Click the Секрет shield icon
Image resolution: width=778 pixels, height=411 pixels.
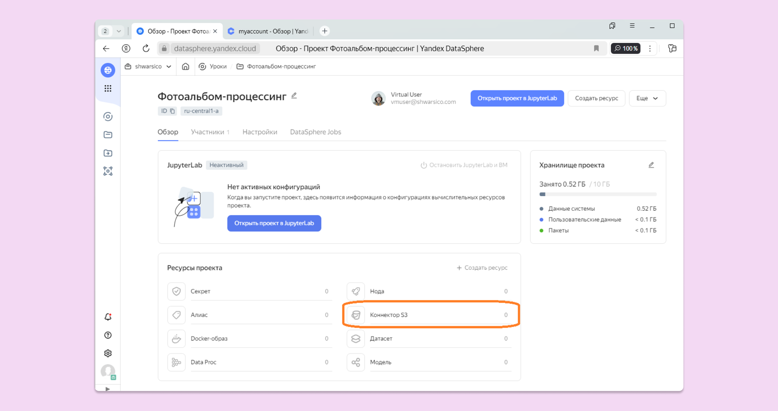coord(176,291)
